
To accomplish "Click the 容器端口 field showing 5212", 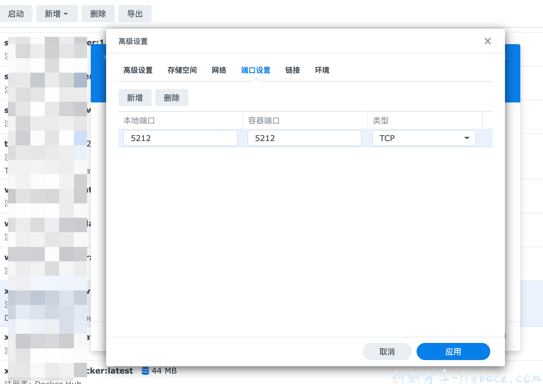I will point(304,138).
